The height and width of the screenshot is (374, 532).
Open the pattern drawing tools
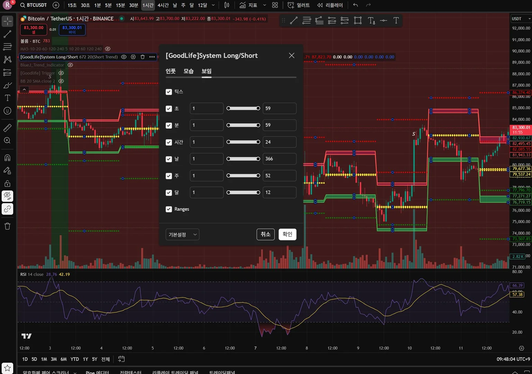tap(7, 60)
